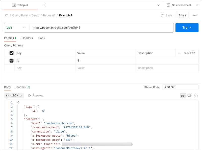Uncheck the id parameter checkbox
202x151 pixels.
click(x=11, y=61)
